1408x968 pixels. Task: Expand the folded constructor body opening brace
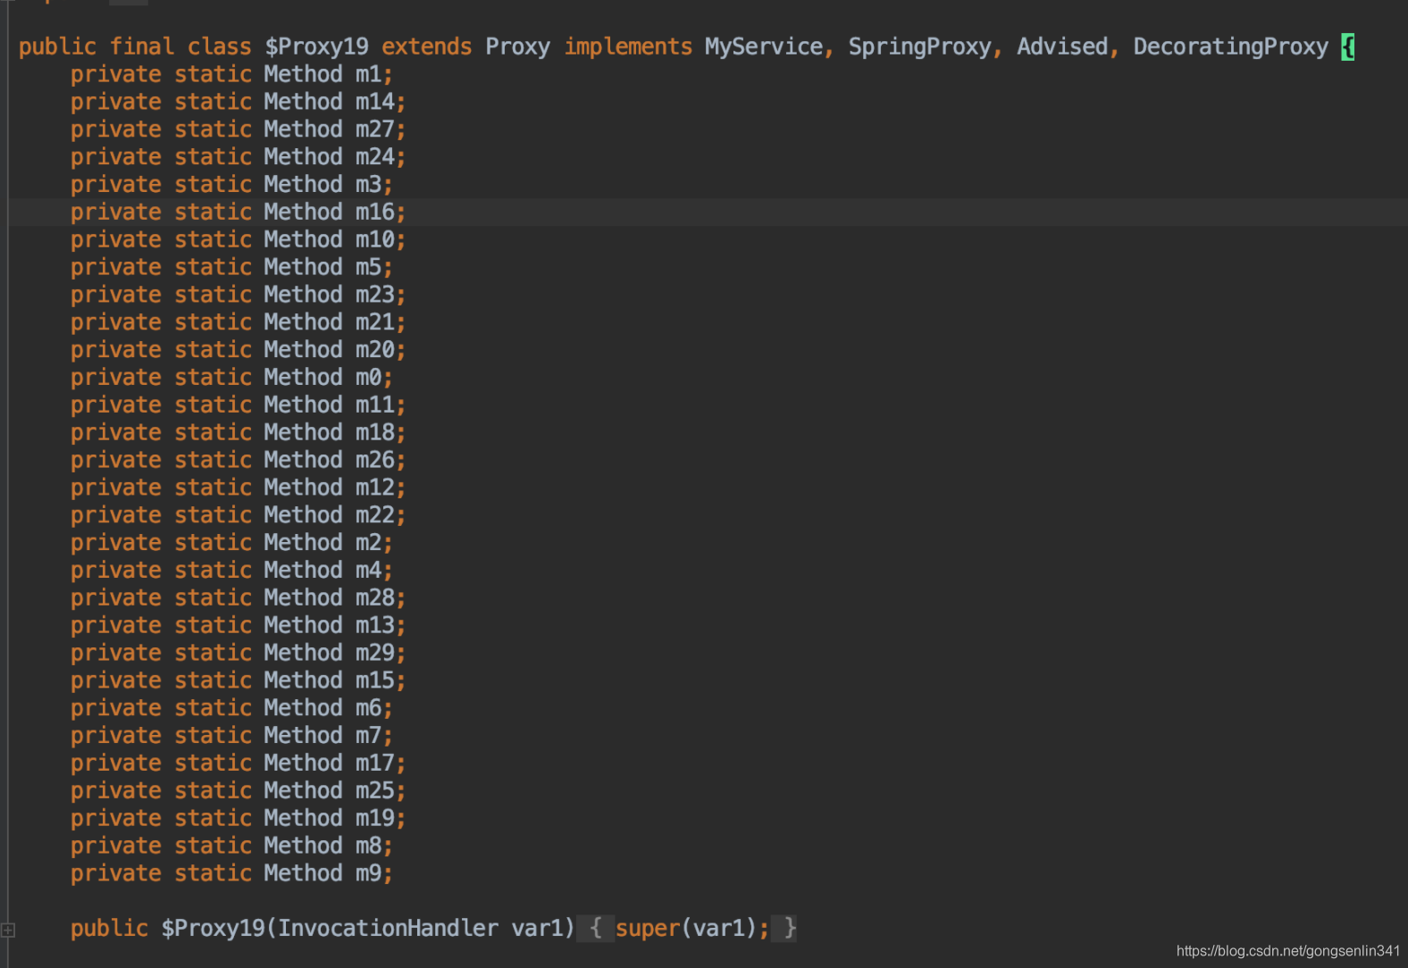[x=596, y=929]
